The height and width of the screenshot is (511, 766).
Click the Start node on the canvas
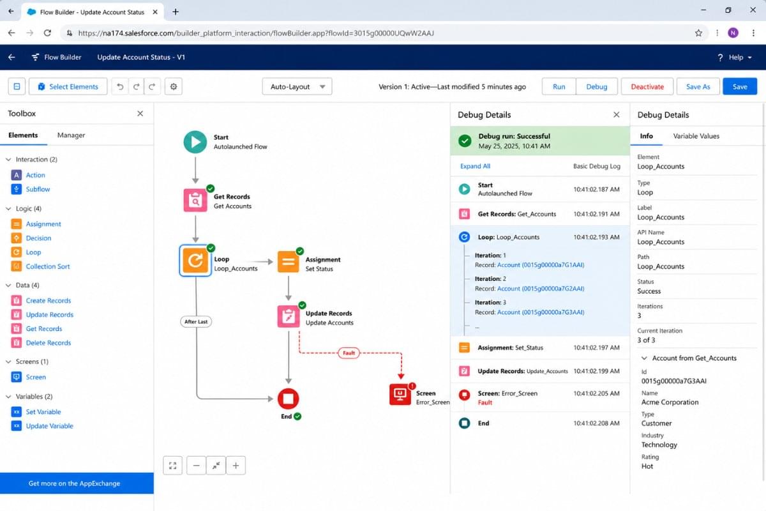coord(195,142)
